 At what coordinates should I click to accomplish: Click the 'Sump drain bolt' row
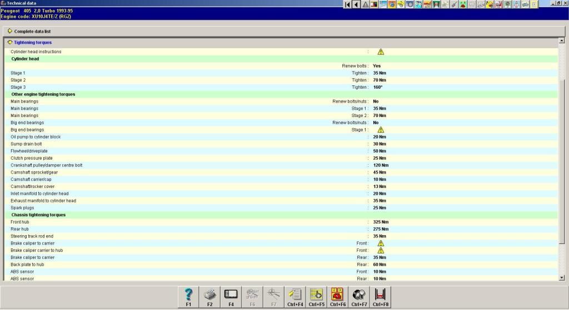[281, 144]
